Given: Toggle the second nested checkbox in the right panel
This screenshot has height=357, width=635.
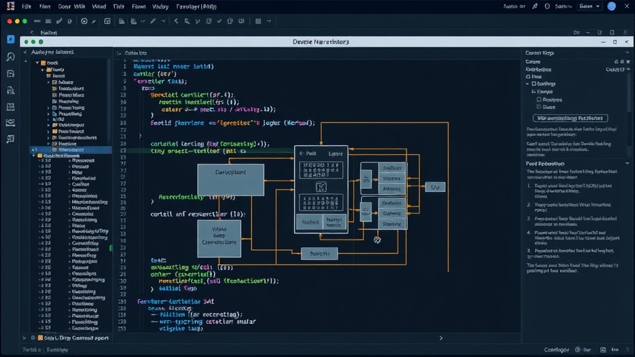Looking at the screenshot, I should point(539,107).
